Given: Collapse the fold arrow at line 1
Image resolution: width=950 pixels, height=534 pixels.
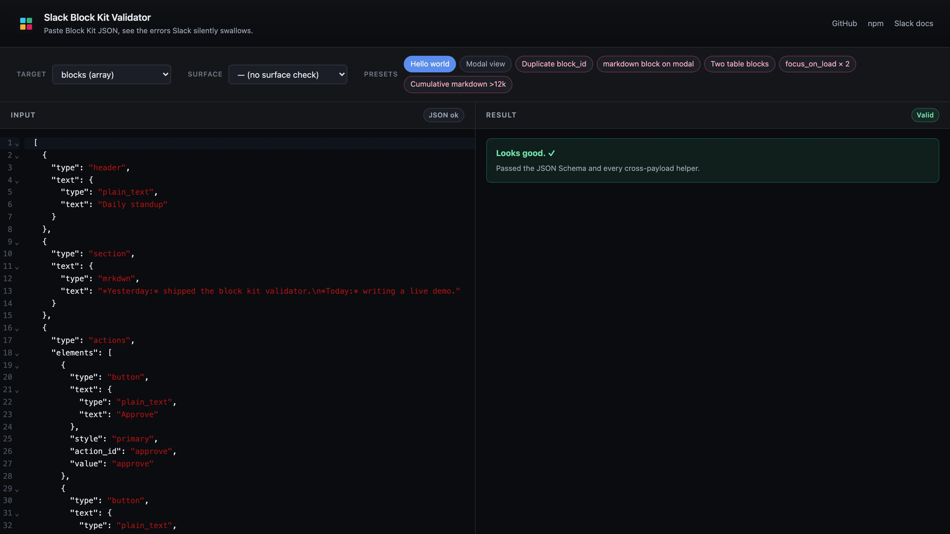Looking at the screenshot, I should click(17, 144).
